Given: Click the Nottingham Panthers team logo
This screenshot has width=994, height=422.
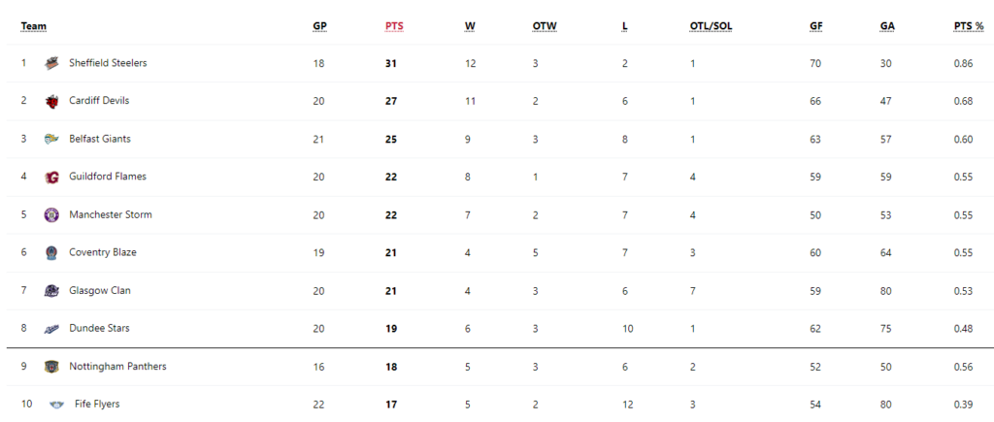Looking at the screenshot, I should tap(51, 367).
